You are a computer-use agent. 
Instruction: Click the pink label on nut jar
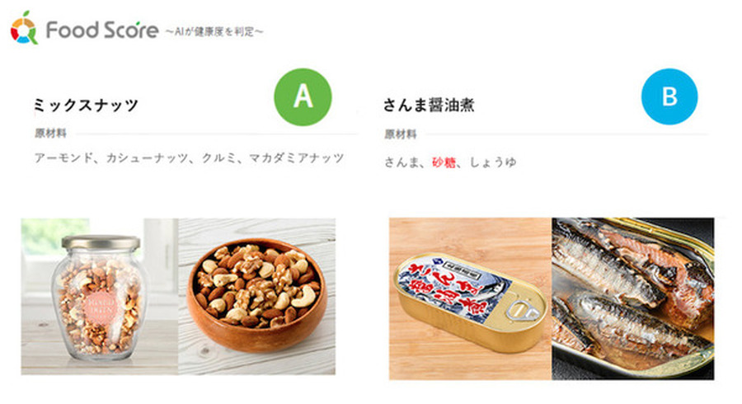100,308
